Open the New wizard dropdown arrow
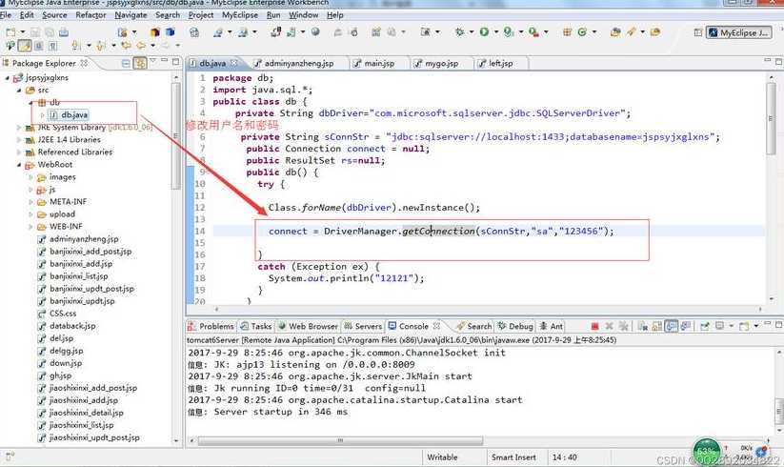The image size is (784, 467). point(23,32)
